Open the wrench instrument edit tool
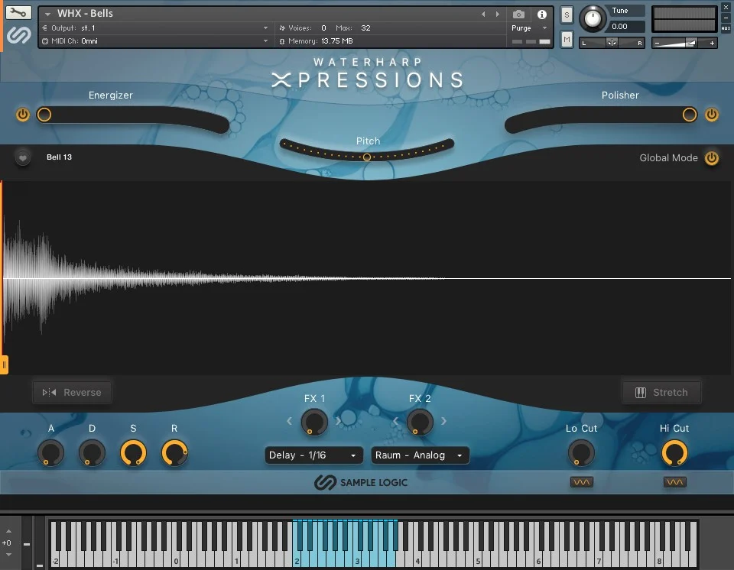The image size is (734, 570). coord(18,13)
